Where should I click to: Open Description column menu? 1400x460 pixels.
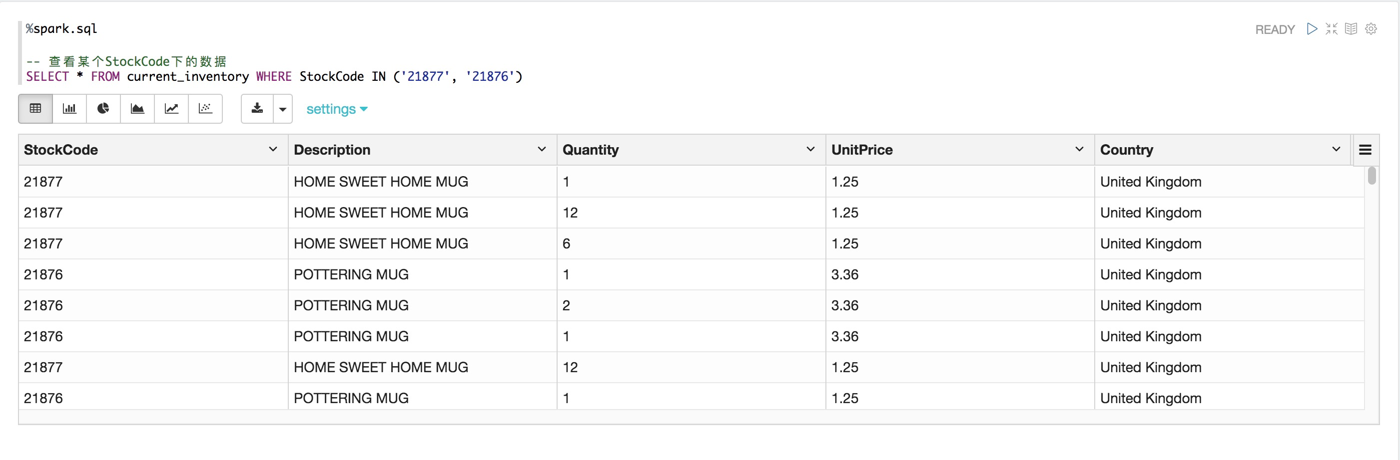coord(541,149)
